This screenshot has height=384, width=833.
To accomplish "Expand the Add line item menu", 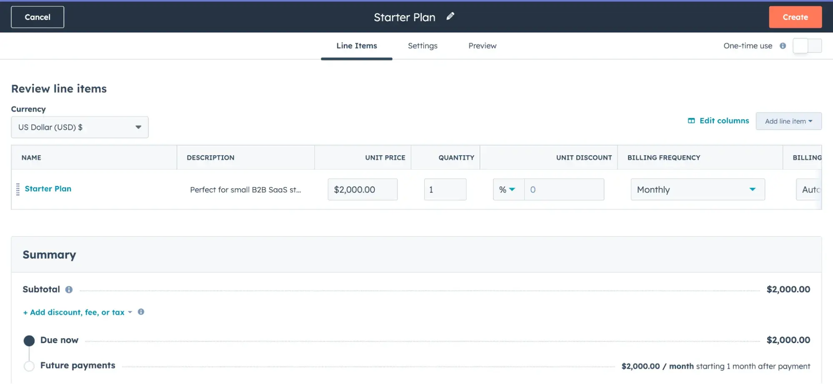I will click(788, 121).
